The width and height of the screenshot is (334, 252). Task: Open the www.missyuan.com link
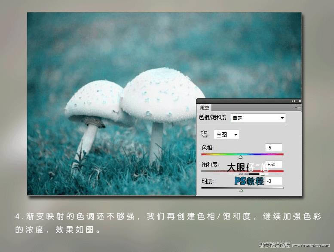click(311, 246)
